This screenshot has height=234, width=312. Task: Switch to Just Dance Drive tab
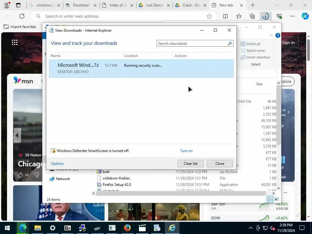pos(154,5)
